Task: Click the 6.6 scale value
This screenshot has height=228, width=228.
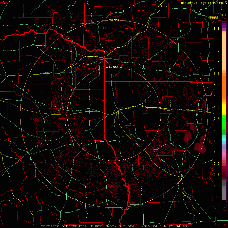Action: coord(217,73)
